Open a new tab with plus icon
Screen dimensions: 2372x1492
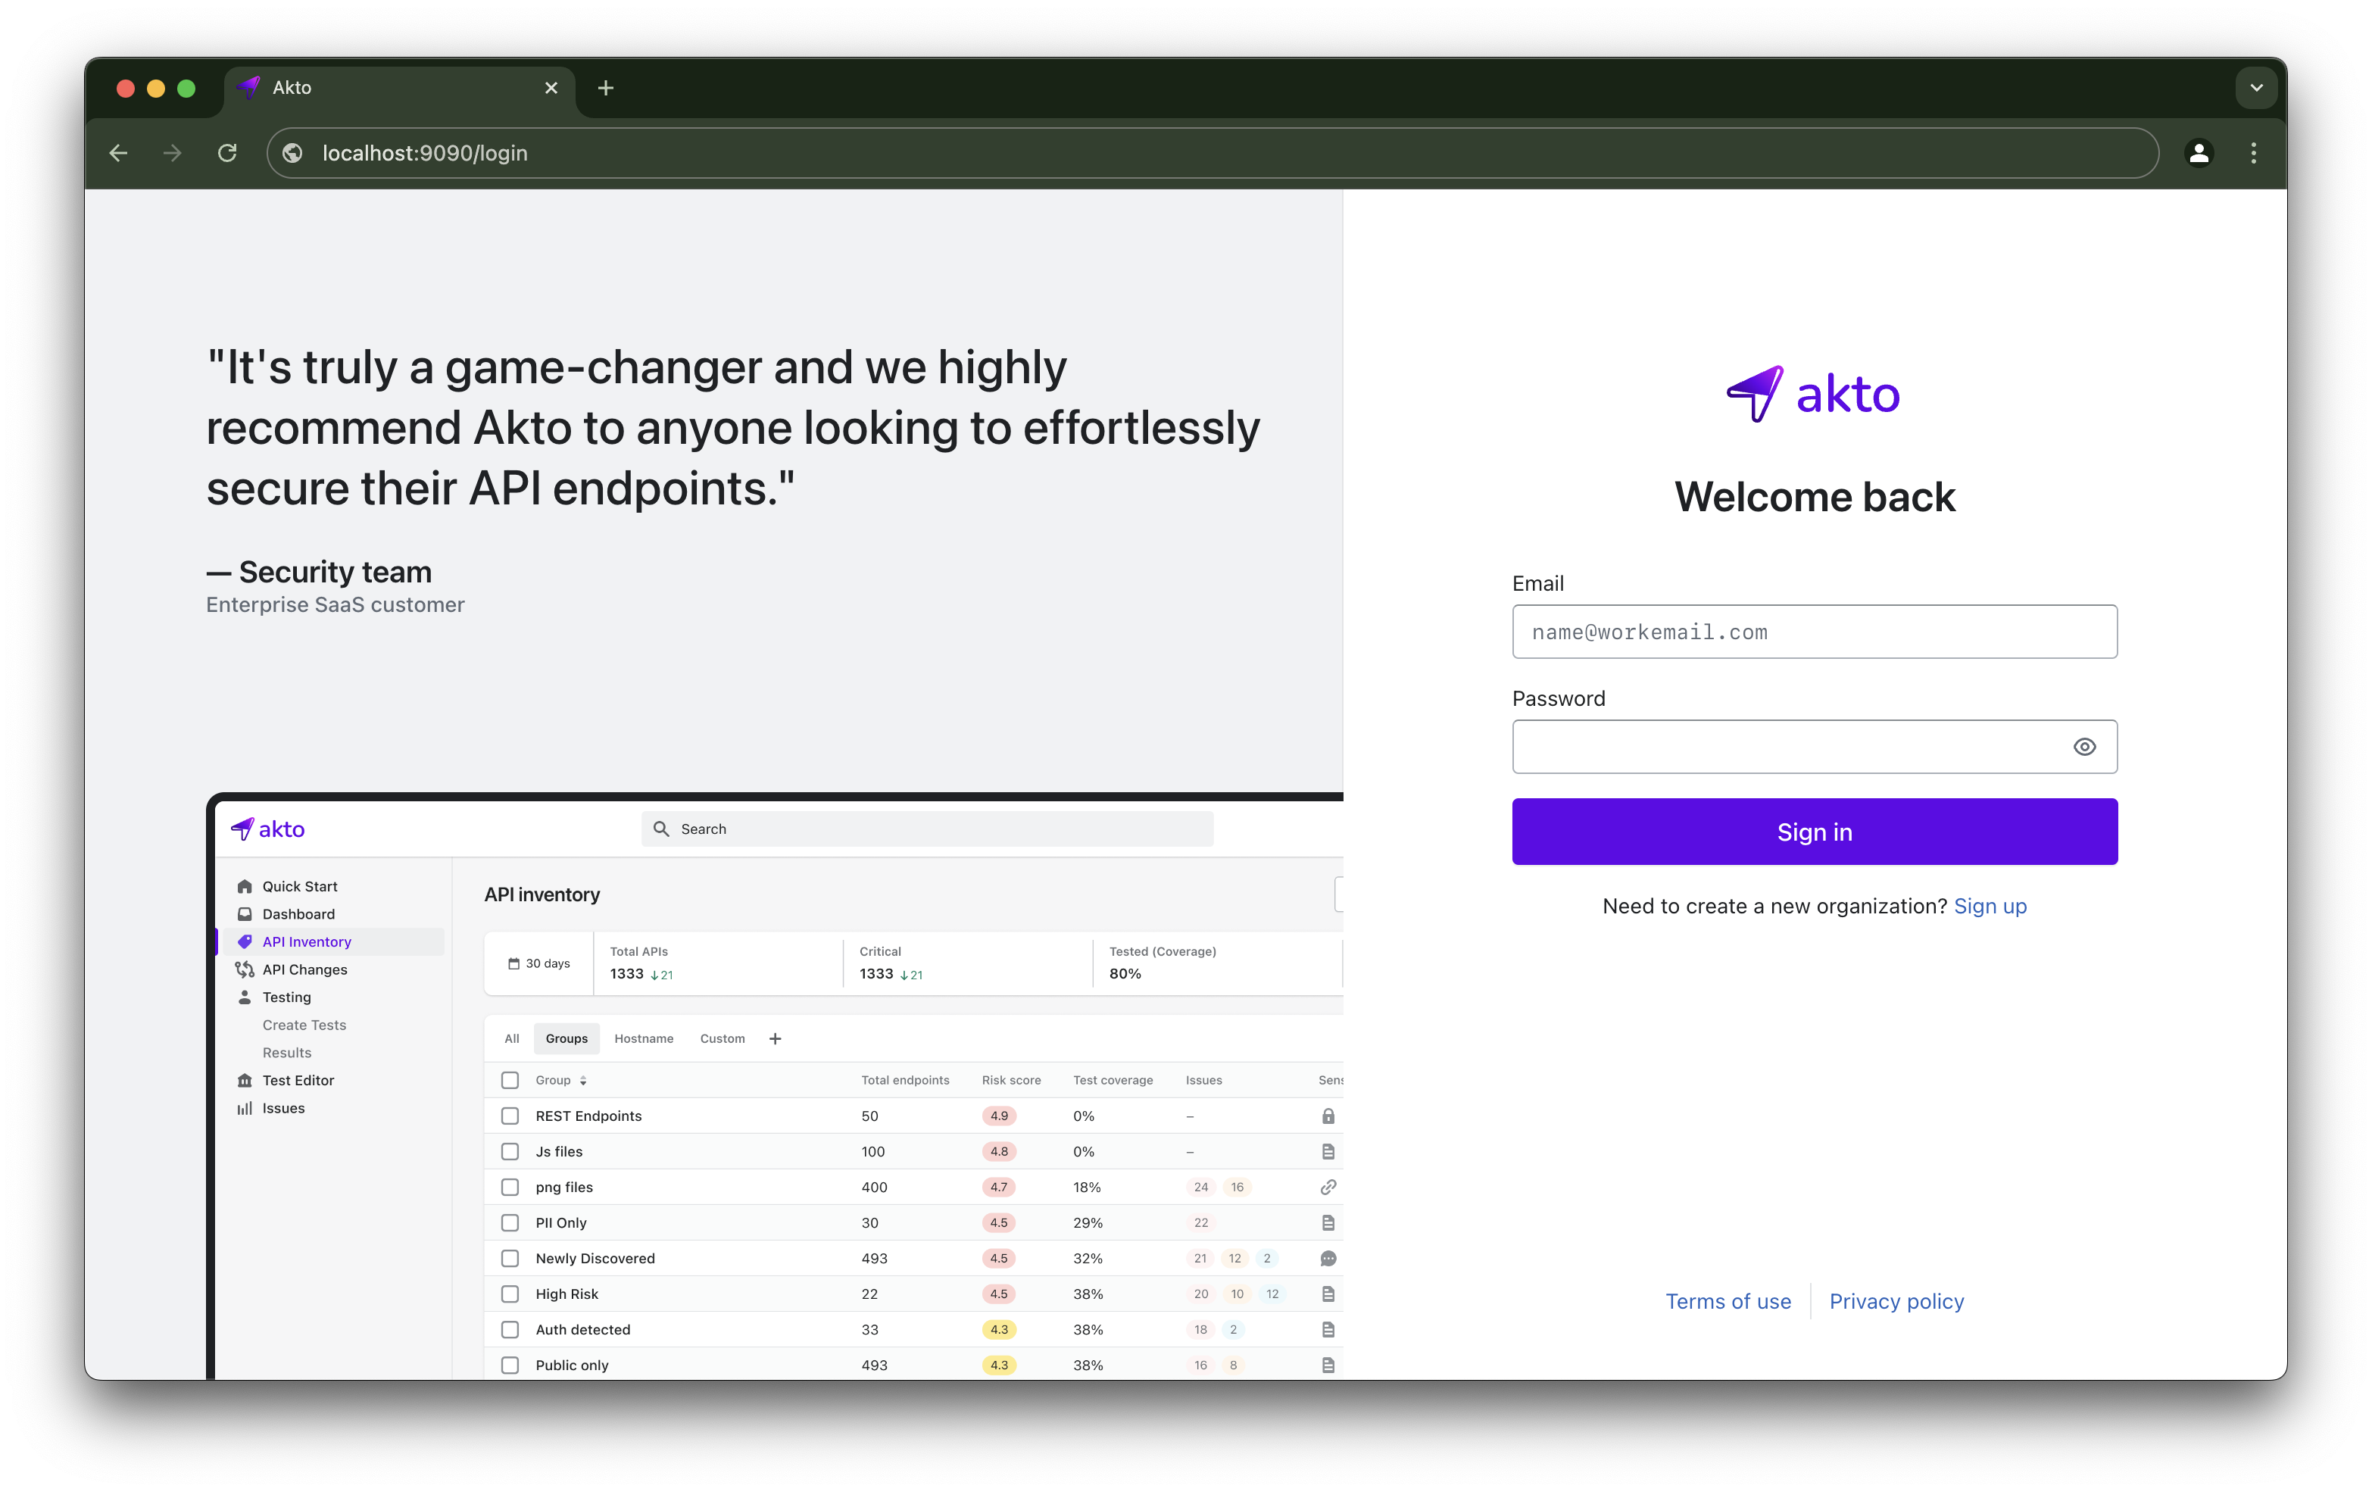point(606,88)
